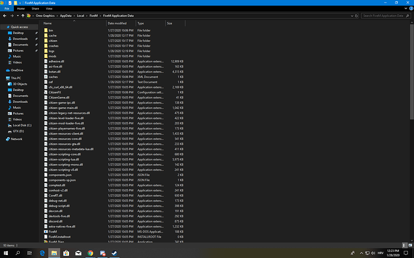Go forward with the forward arrow
Screen dimensions: 414x258
(x=12, y=16)
